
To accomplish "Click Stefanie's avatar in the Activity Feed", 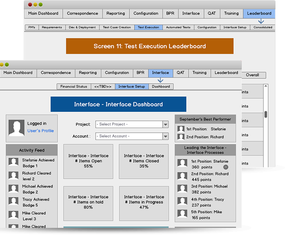I will point(13,162).
